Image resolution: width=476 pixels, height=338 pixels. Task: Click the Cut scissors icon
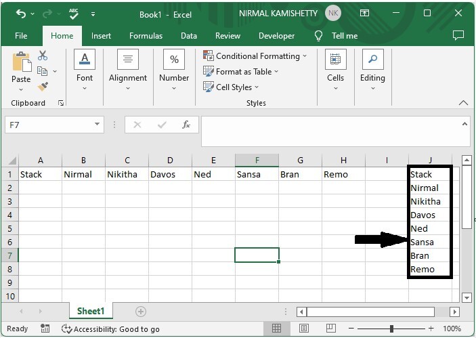(x=43, y=56)
